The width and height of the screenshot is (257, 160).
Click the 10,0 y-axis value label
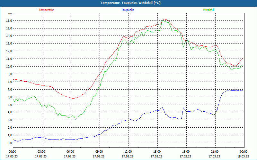[9, 67]
